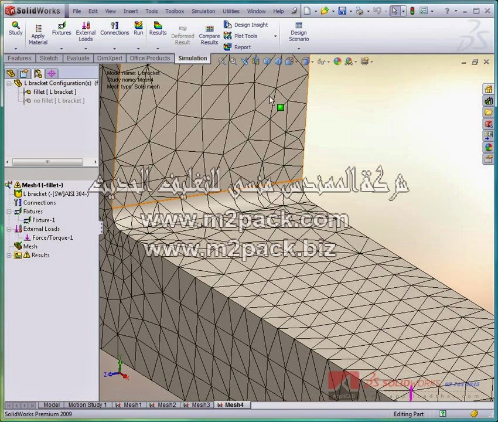The image size is (498, 422).
Task: Open the Toolbox menu
Action: pos(175,11)
